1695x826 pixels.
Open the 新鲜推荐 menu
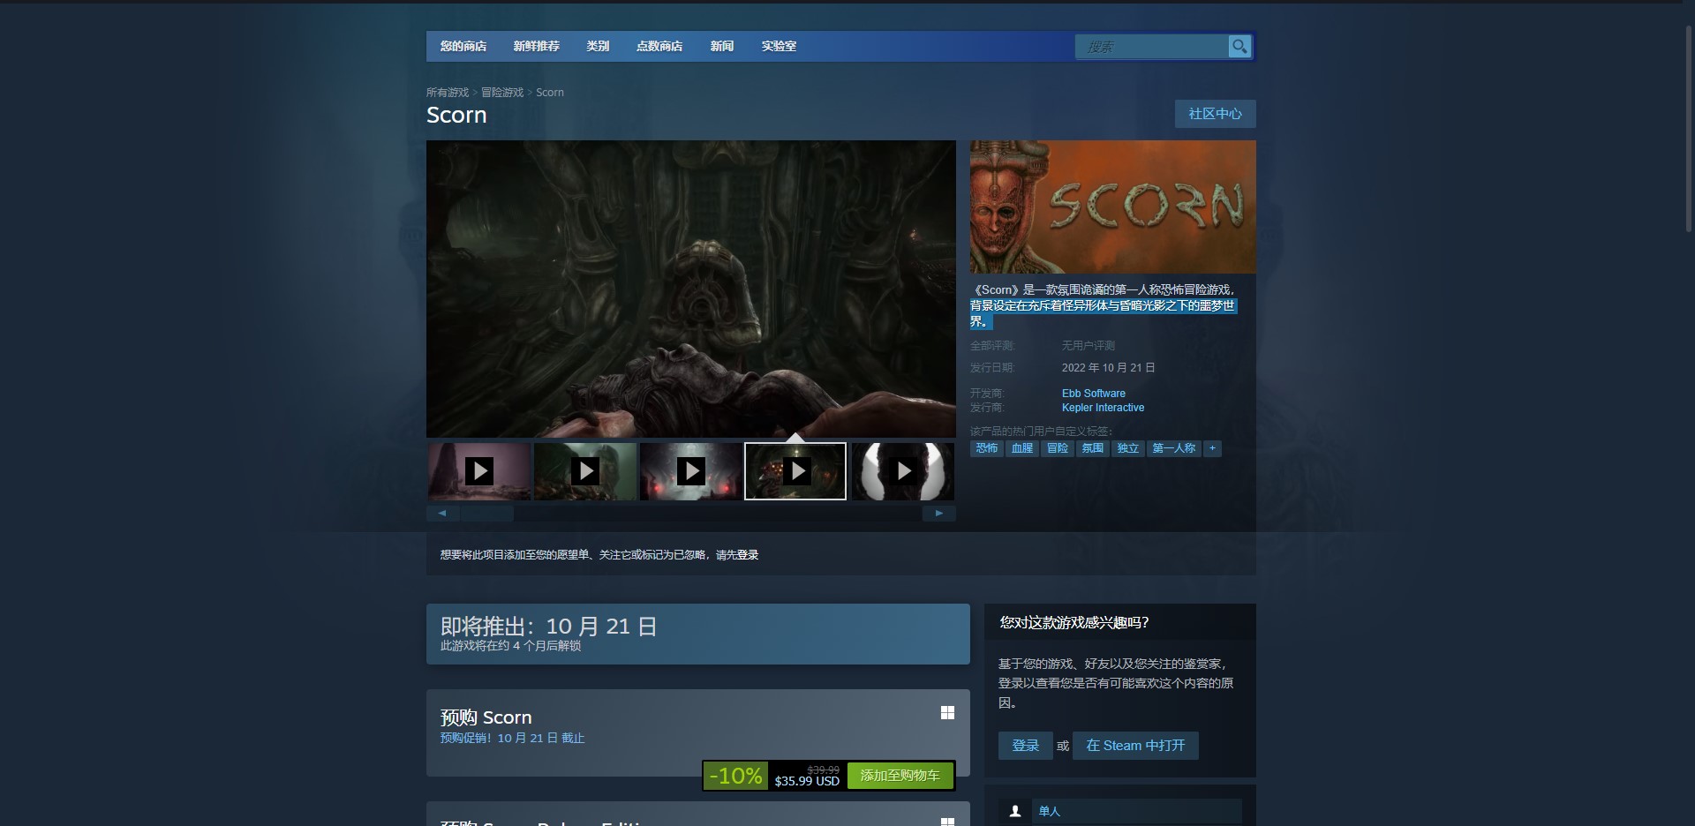point(537,46)
